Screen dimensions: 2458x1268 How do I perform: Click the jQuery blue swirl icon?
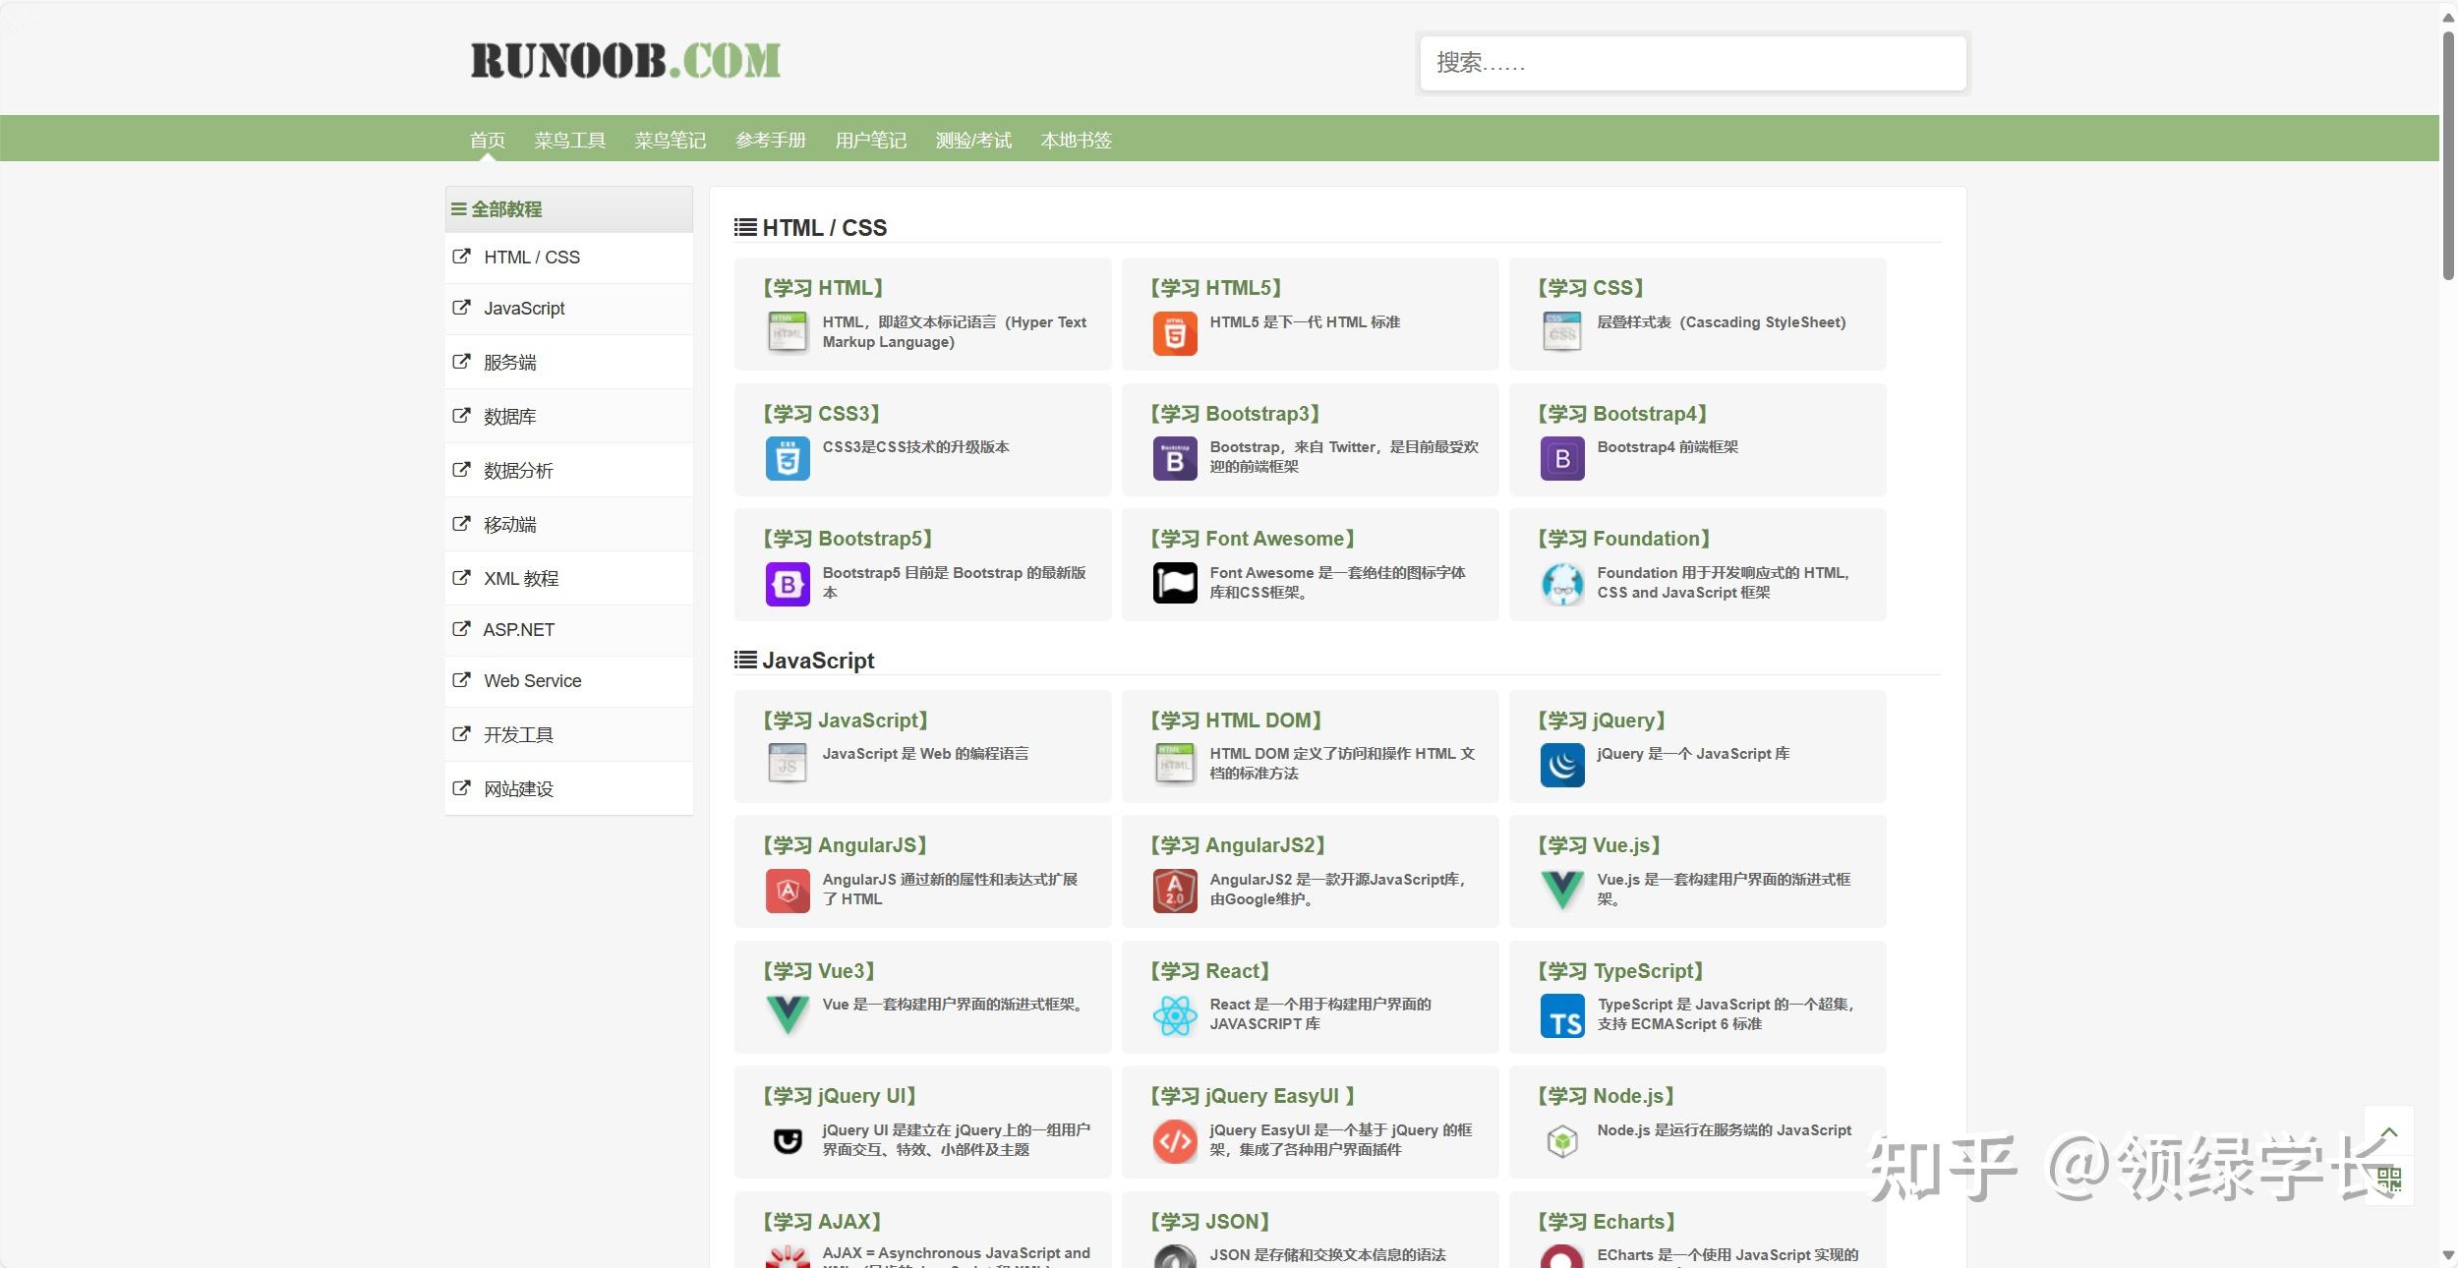(1561, 765)
